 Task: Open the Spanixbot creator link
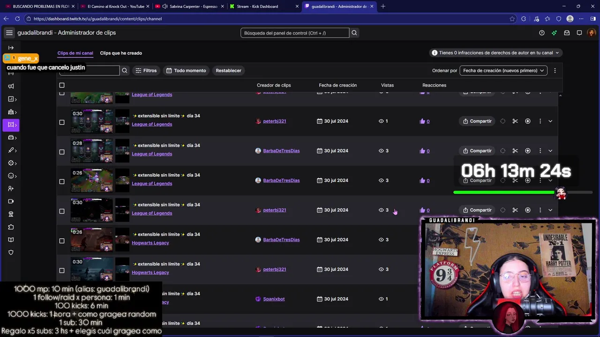point(274,299)
